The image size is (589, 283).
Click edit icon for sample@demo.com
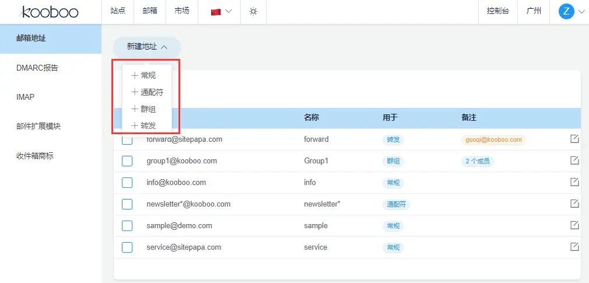(574, 225)
